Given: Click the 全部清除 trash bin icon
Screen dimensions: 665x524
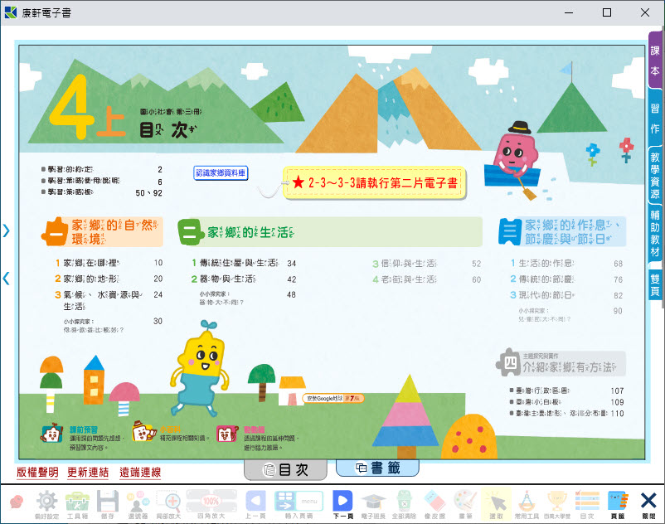Looking at the screenshot, I should [404, 502].
